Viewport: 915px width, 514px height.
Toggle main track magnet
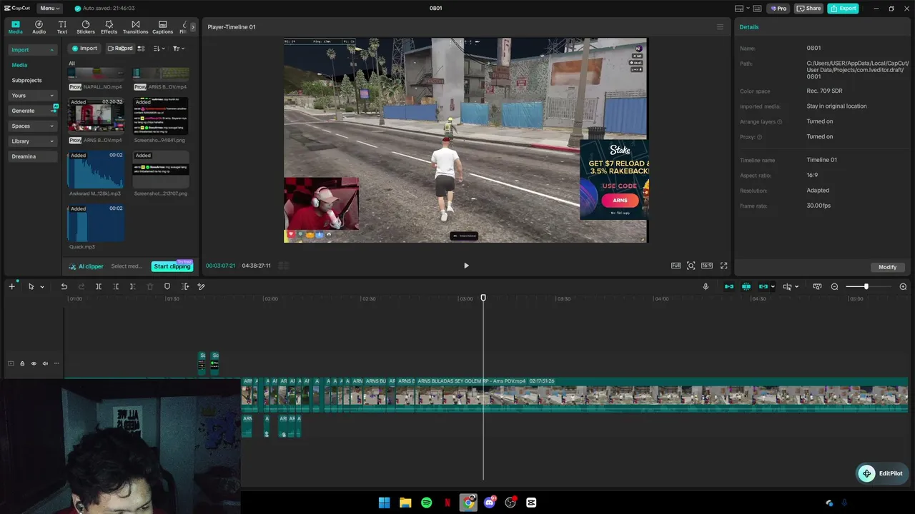[729, 286]
